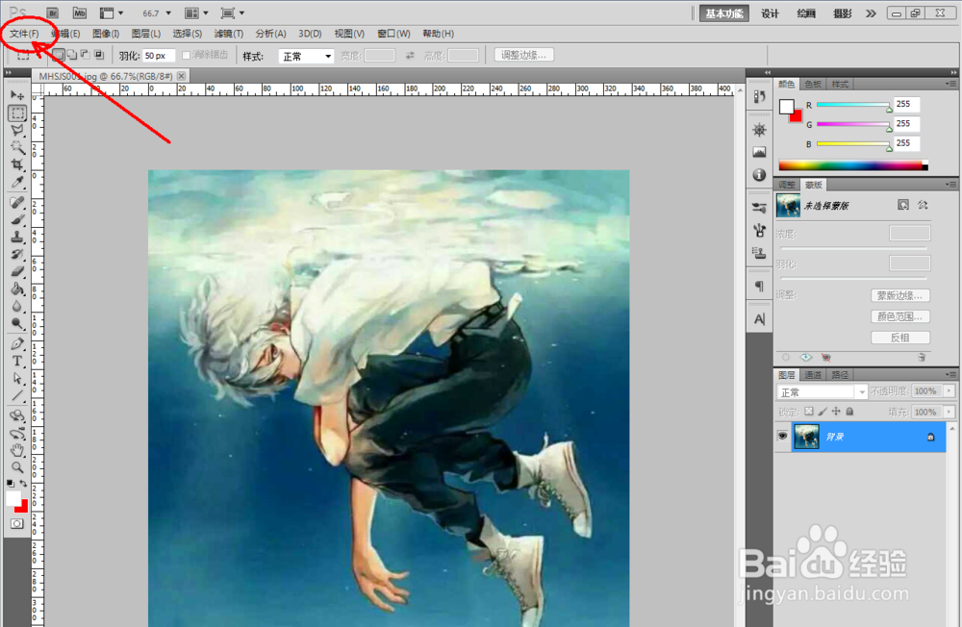Image resolution: width=962 pixels, height=627 pixels.
Task: Toggle lock all padlock icon
Action: 849,412
